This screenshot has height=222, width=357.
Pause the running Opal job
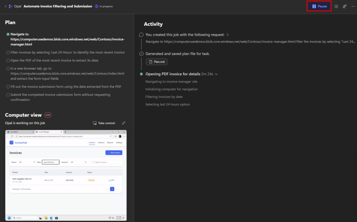[319, 6]
